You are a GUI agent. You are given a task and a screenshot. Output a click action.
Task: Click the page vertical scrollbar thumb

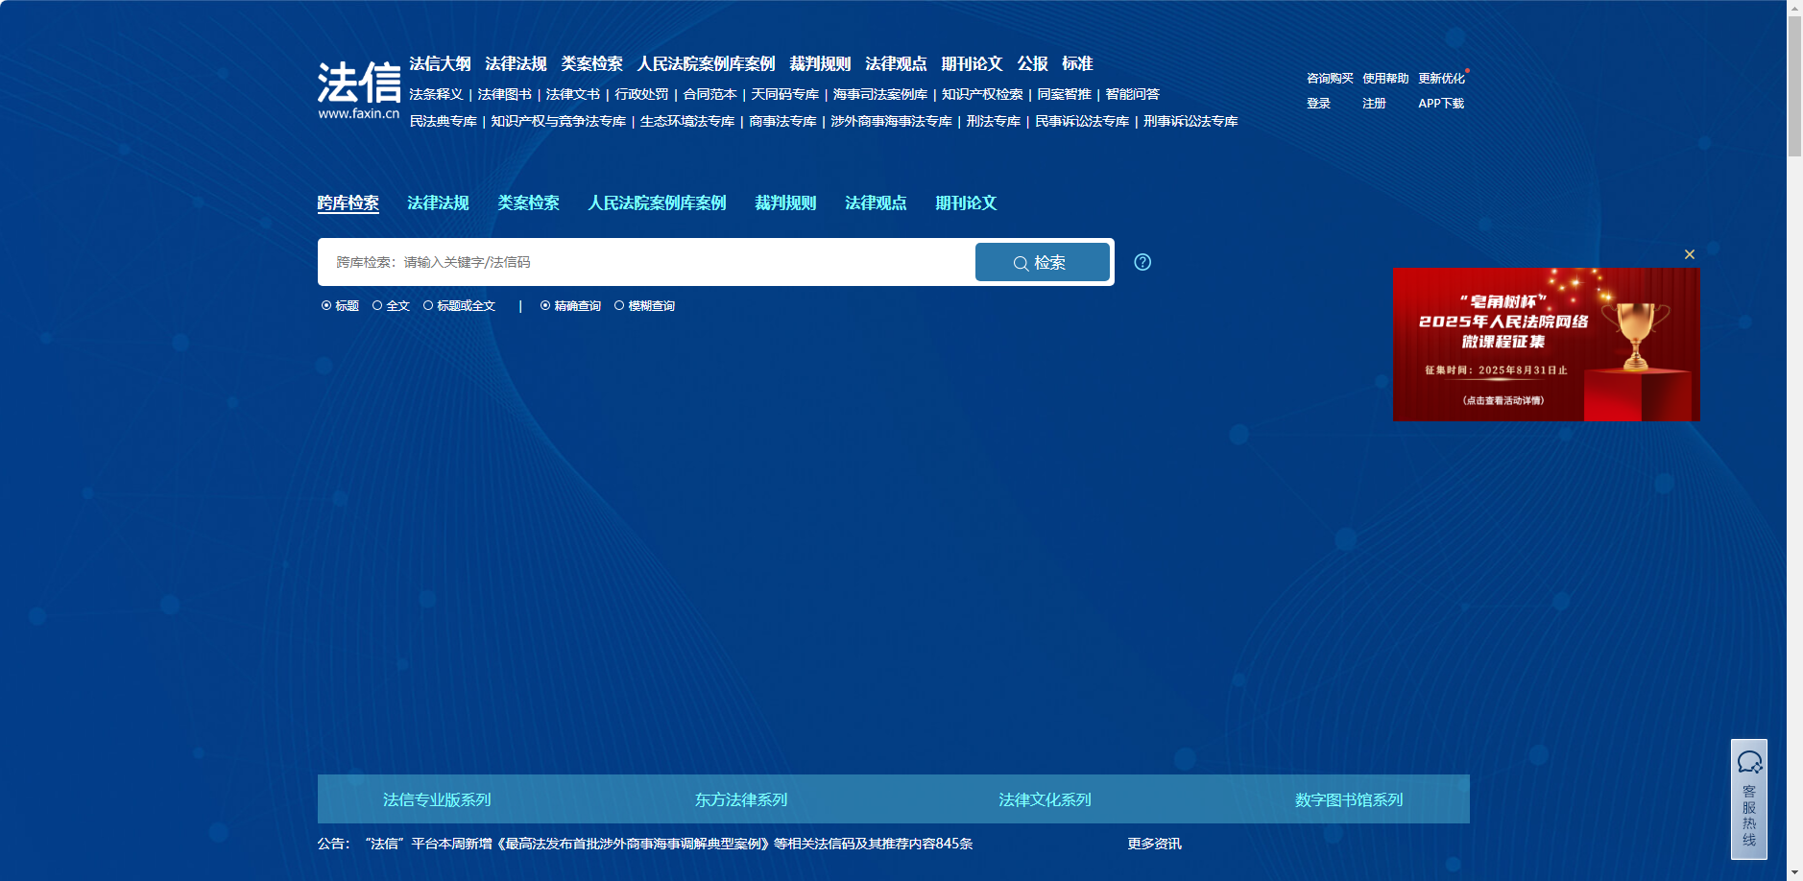pyautogui.click(x=1794, y=86)
